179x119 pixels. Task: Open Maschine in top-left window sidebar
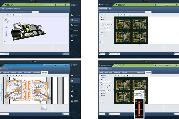75,25
